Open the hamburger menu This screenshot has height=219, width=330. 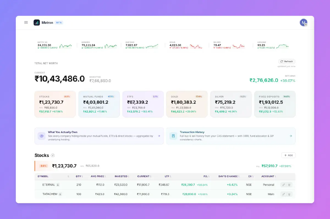[26, 23]
